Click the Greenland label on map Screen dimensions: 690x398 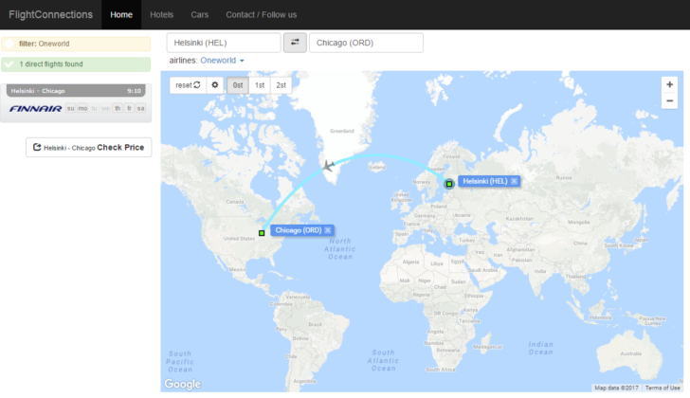342,131
